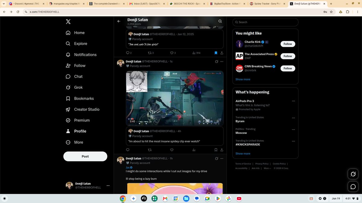Open Grok from the sidebar
The image size is (362, 203).
74,88
